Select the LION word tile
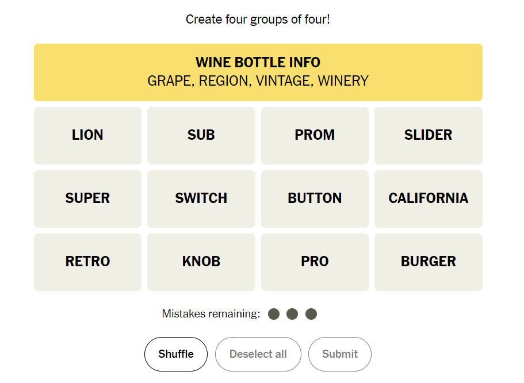The image size is (524, 383). click(87, 135)
